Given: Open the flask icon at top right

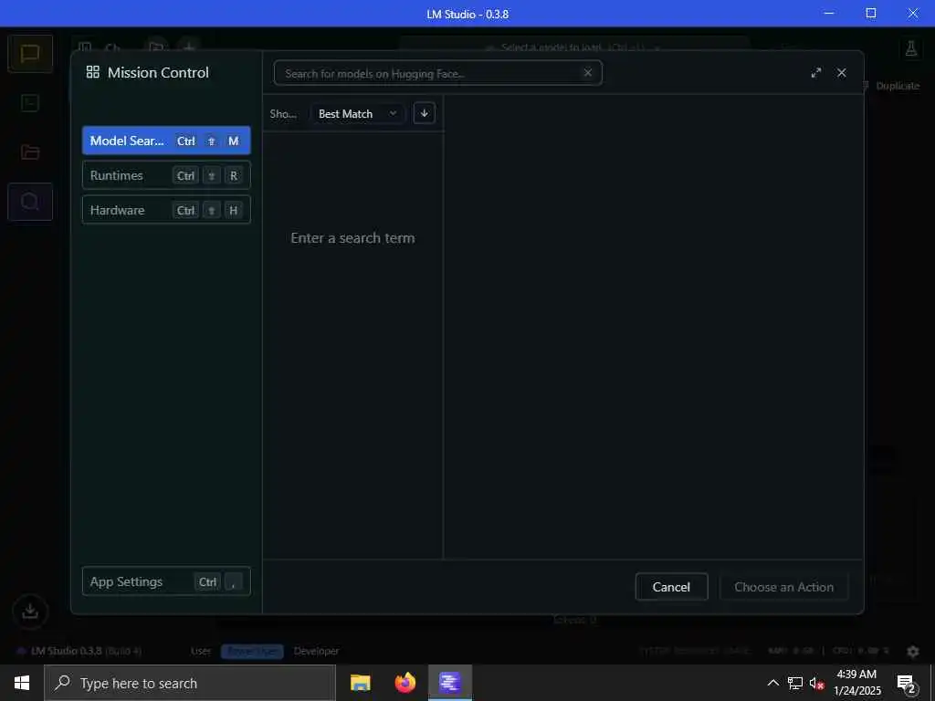Looking at the screenshot, I should pyautogui.click(x=910, y=49).
